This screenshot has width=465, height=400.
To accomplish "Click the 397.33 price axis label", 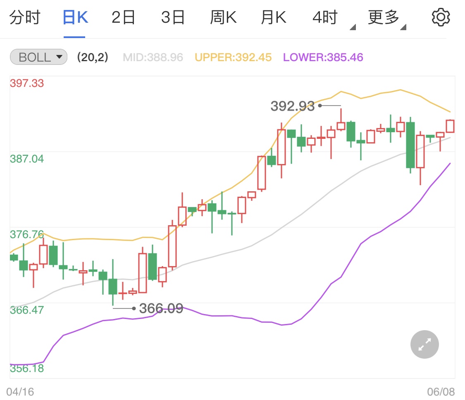I will tap(27, 83).
